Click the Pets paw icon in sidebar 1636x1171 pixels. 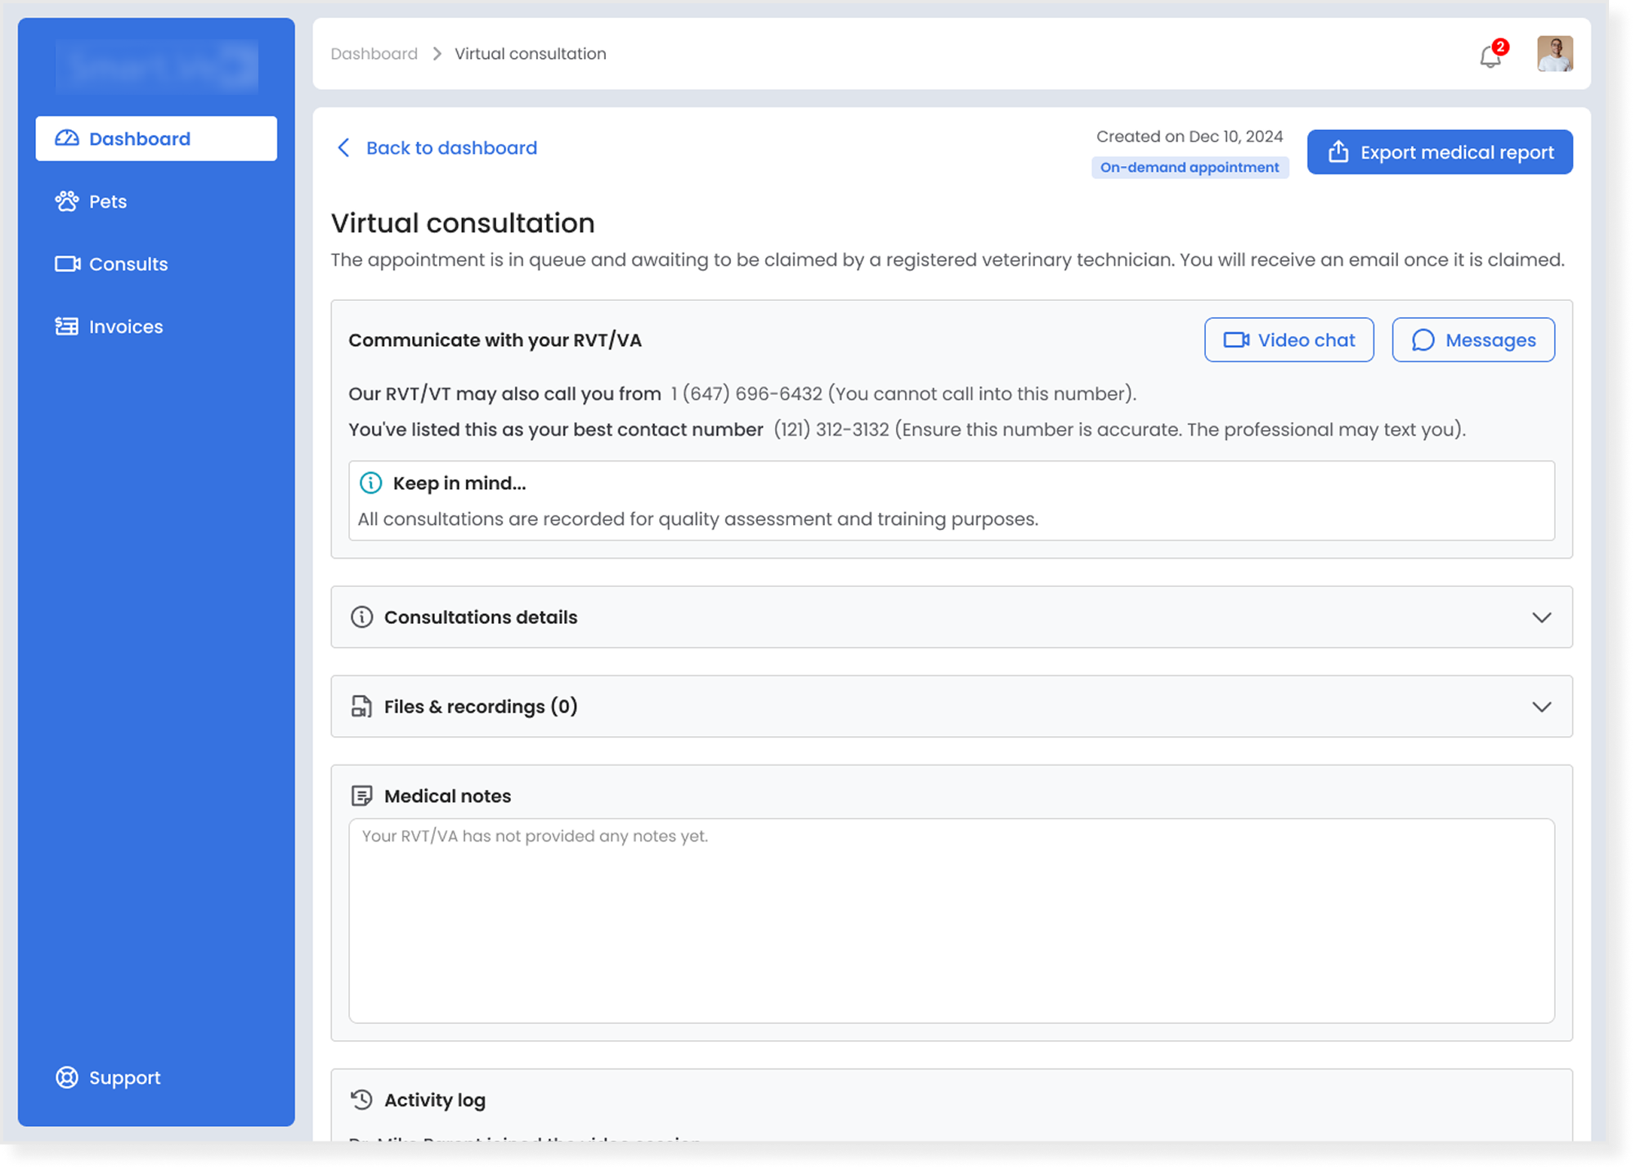pos(67,201)
